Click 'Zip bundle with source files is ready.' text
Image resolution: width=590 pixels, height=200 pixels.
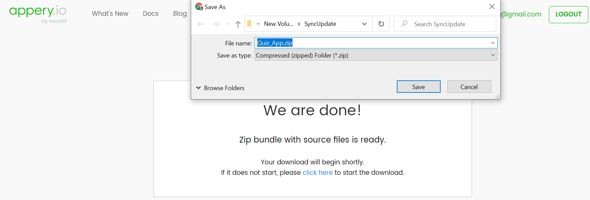coord(313,139)
